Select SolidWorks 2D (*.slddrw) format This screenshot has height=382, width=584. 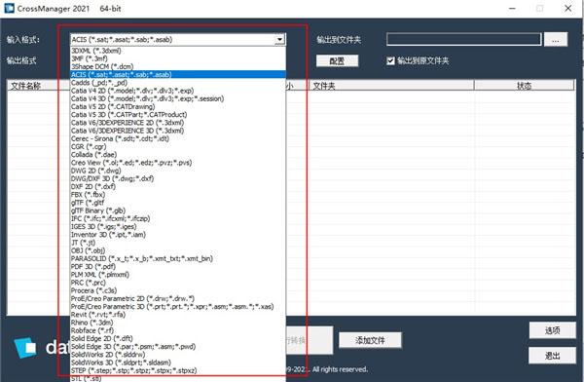point(178,355)
